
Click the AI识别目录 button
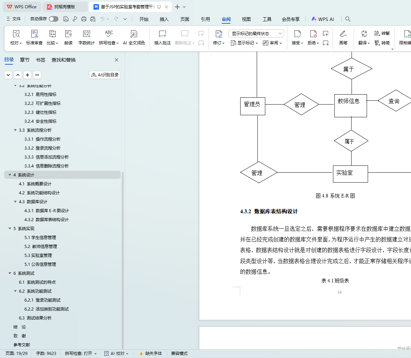coord(105,75)
